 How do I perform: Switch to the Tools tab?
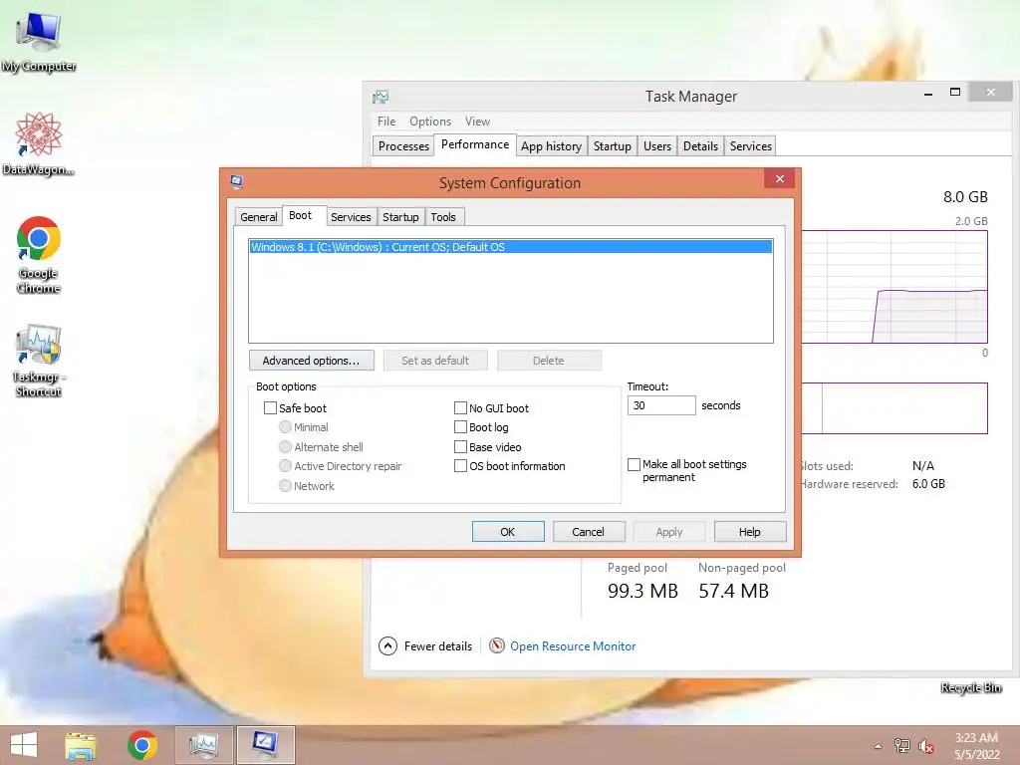point(443,217)
